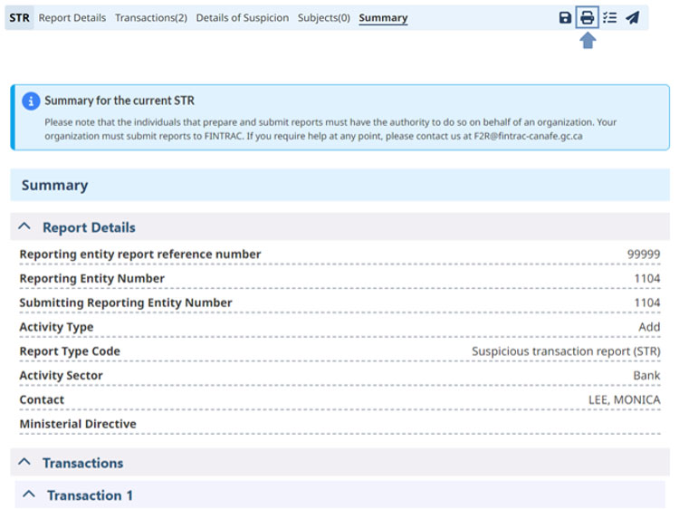Click the Activity Type value Add

[x=649, y=327]
